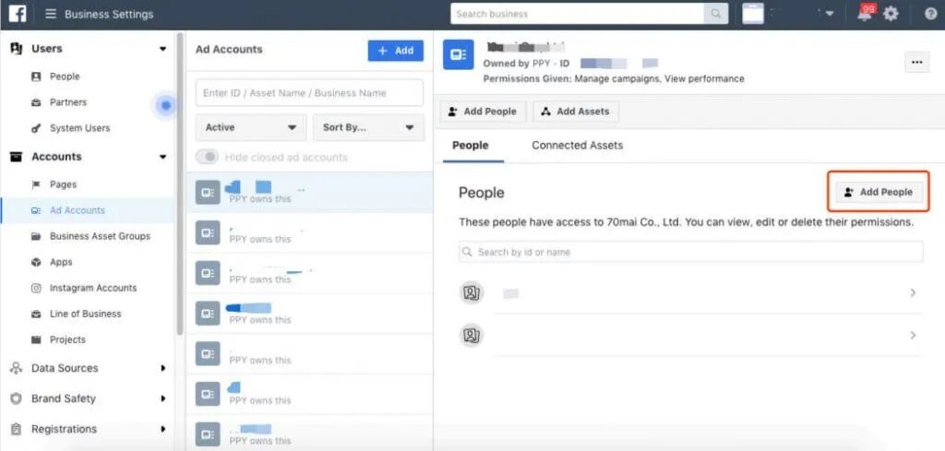Click the Brand Safety shield icon

point(17,398)
